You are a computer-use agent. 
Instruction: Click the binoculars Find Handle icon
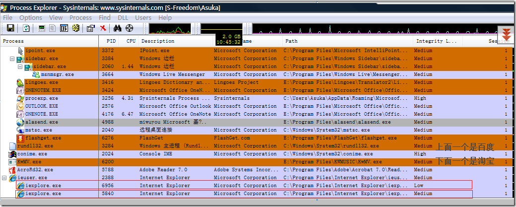pyautogui.click(x=118, y=28)
